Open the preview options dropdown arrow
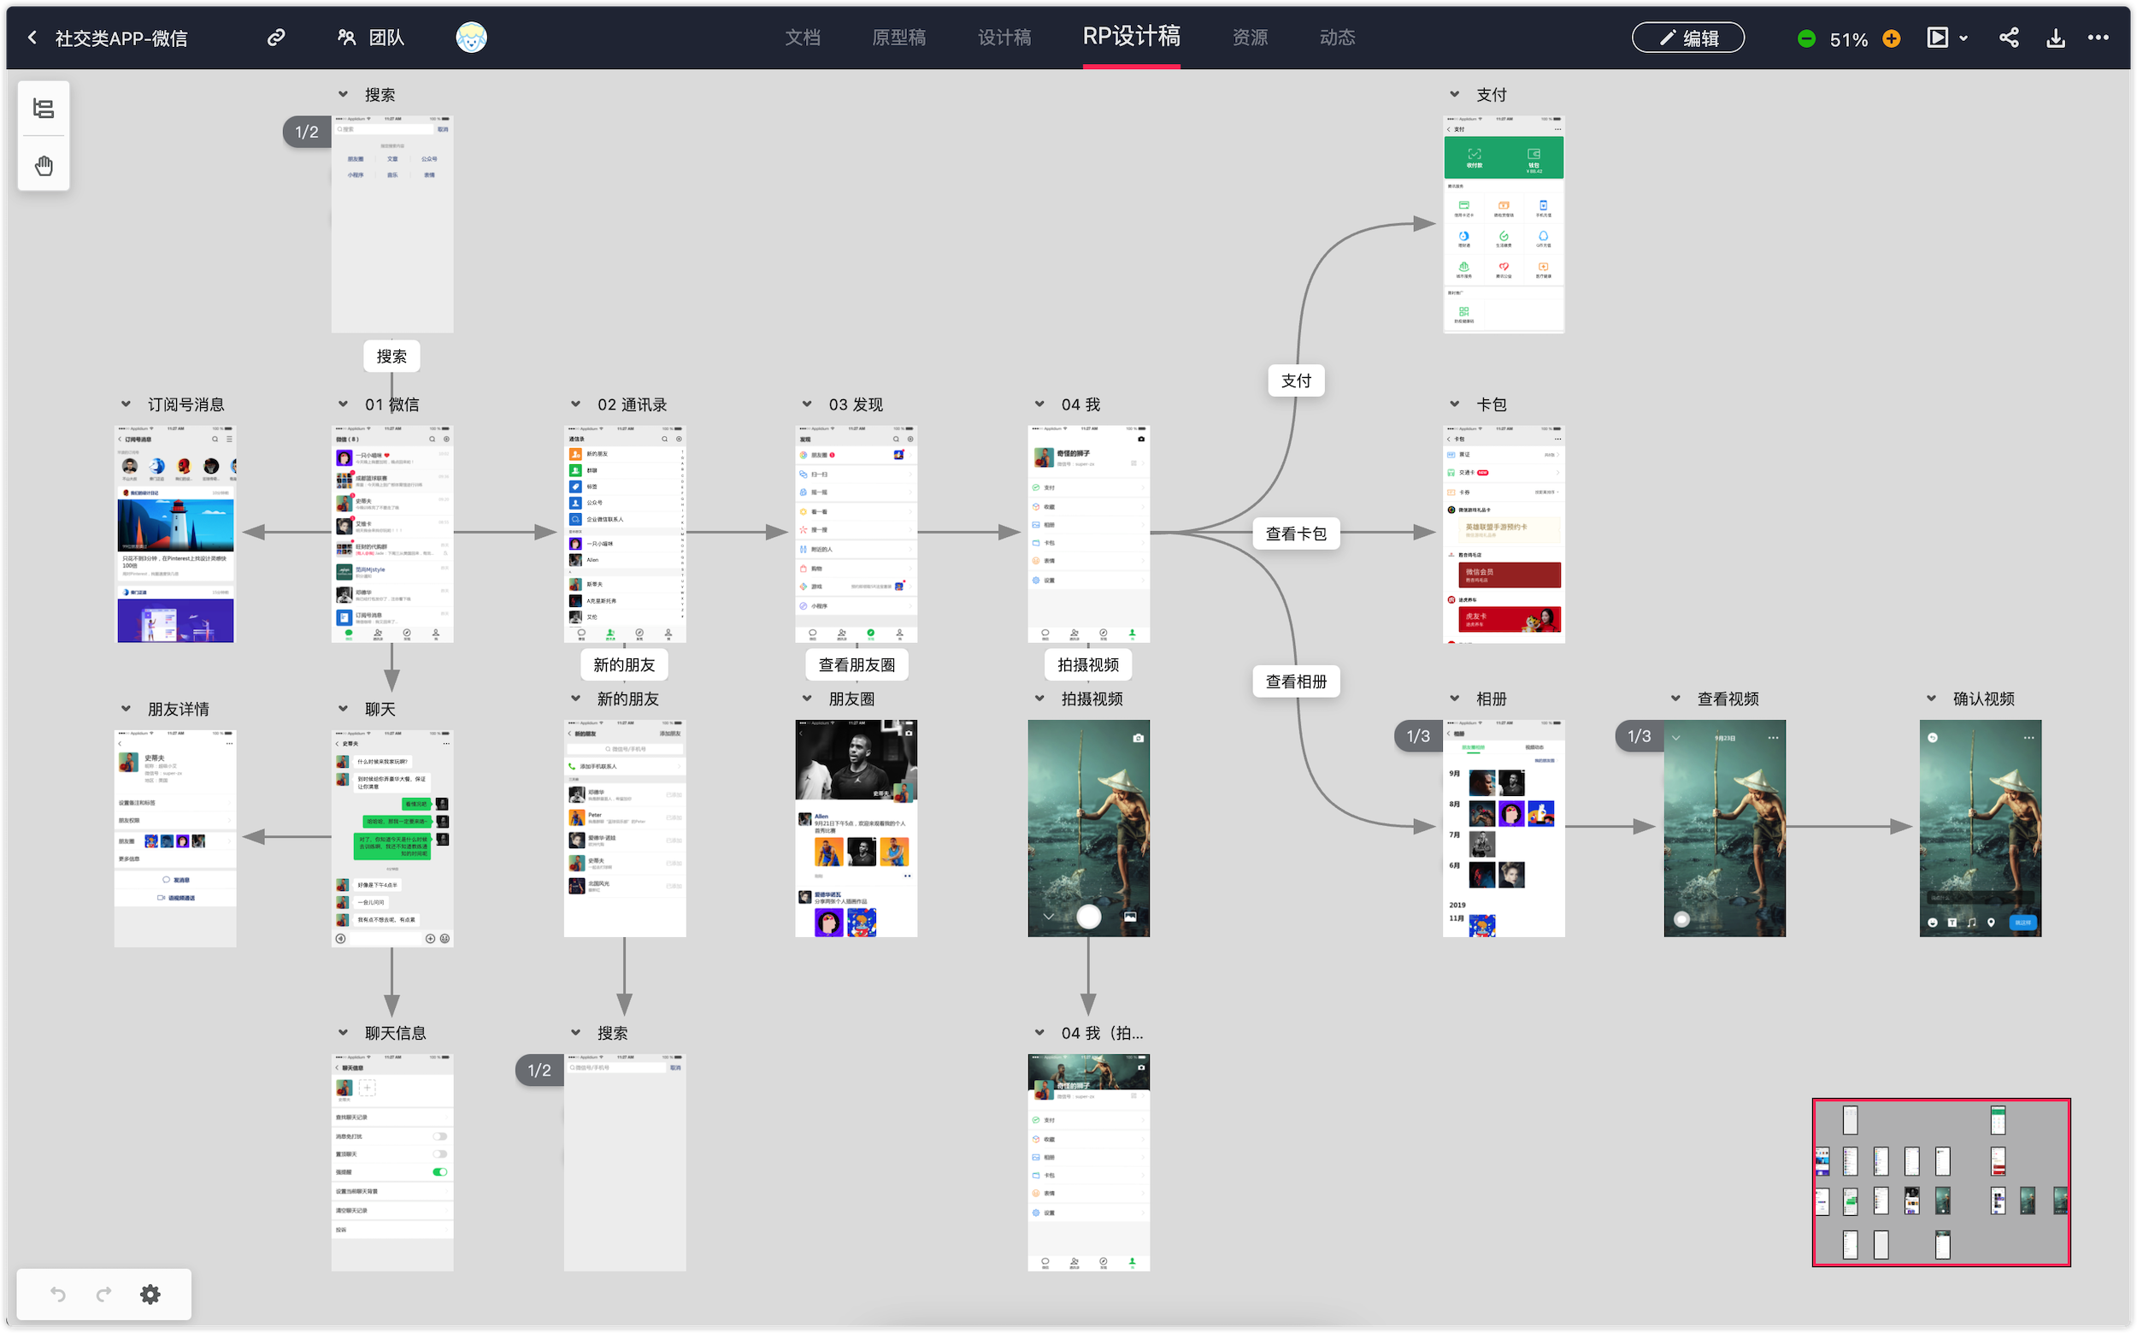The height and width of the screenshot is (1333, 2137). pos(1963,38)
